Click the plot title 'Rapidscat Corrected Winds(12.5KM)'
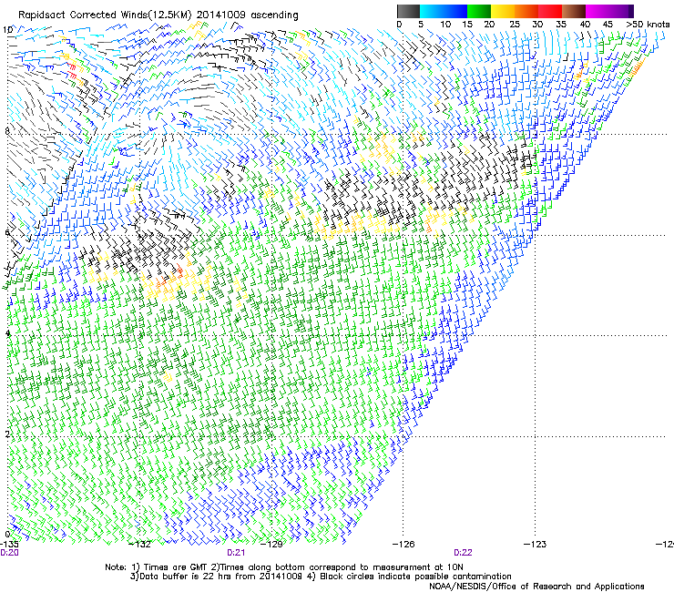 (105, 15)
